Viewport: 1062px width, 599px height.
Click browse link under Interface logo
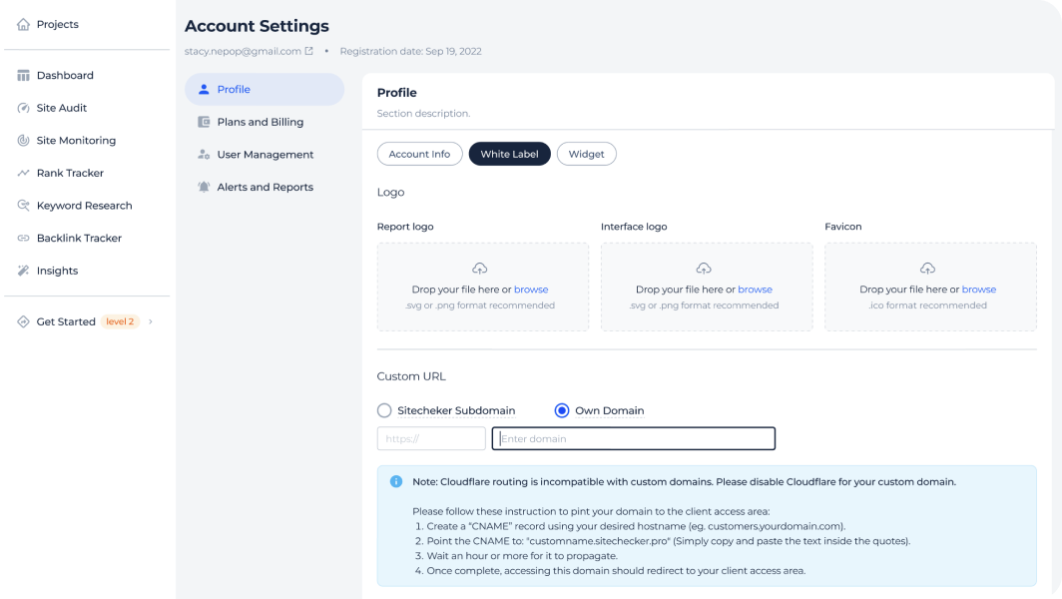pos(756,290)
